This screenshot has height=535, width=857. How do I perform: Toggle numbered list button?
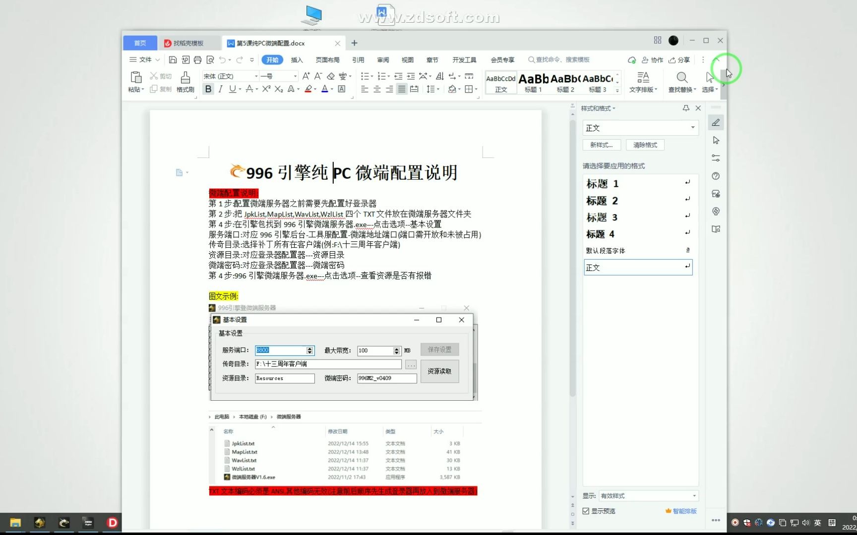[381, 76]
